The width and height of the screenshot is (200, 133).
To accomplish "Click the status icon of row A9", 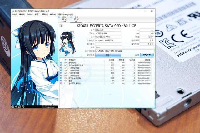I will click(x=61, y=73).
